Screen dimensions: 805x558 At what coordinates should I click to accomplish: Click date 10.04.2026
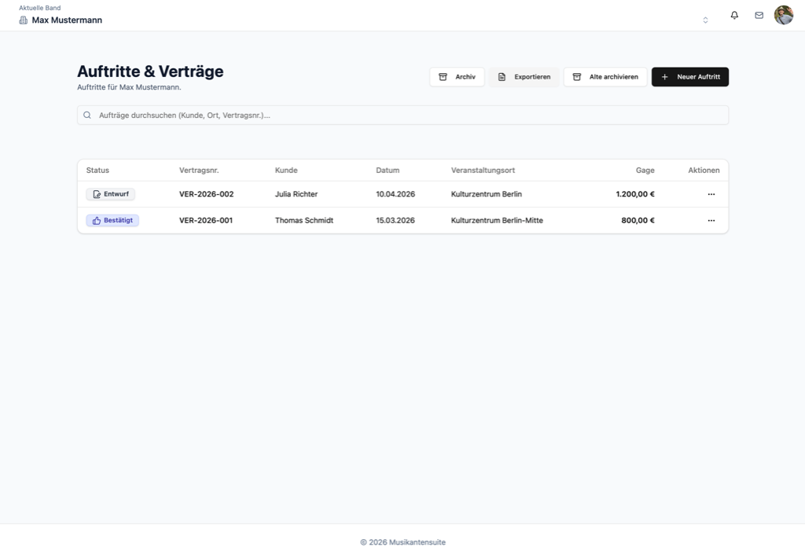[395, 194]
